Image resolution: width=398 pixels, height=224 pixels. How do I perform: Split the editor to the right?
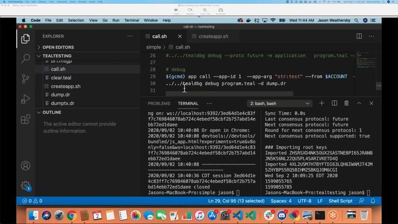point(359,36)
